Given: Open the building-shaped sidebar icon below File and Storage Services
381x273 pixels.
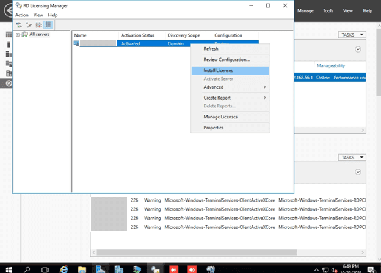Looking at the screenshot, I should click(x=9, y=73).
